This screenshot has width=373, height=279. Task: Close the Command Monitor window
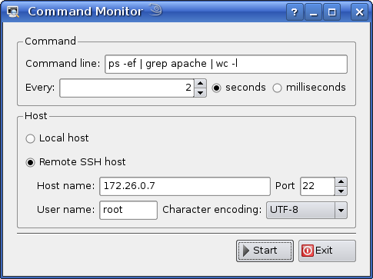tap(359, 12)
